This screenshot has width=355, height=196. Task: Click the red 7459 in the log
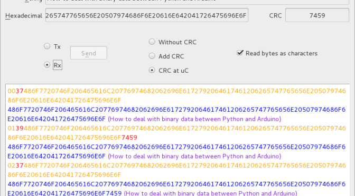[129, 138]
